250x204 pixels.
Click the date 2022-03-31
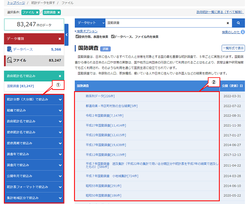click(x=232, y=96)
